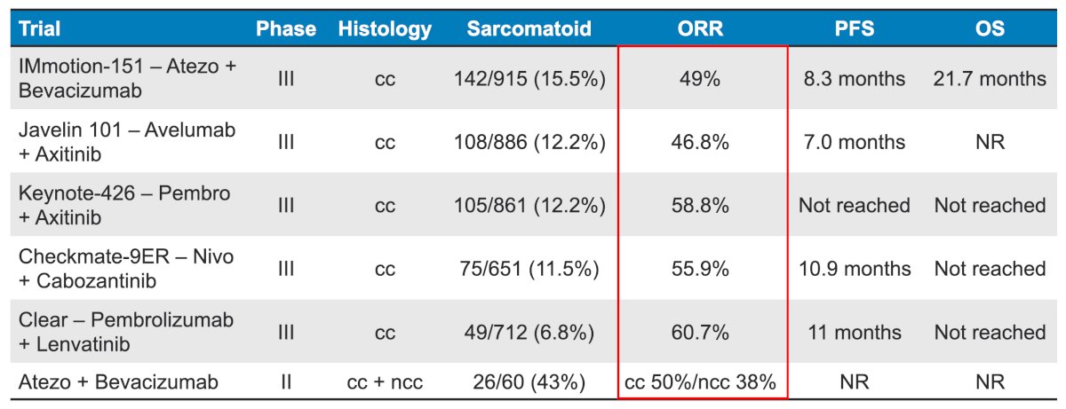Click the Javelin 101 Avelumab trial cell
1066x409 pixels.
coord(127,142)
